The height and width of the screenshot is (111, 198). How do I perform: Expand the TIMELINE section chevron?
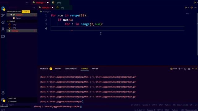(8, 101)
